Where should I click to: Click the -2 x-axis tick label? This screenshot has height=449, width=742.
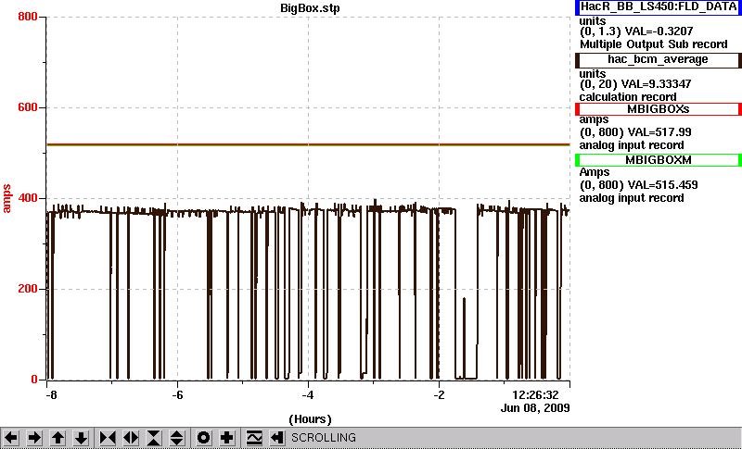point(439,394)
